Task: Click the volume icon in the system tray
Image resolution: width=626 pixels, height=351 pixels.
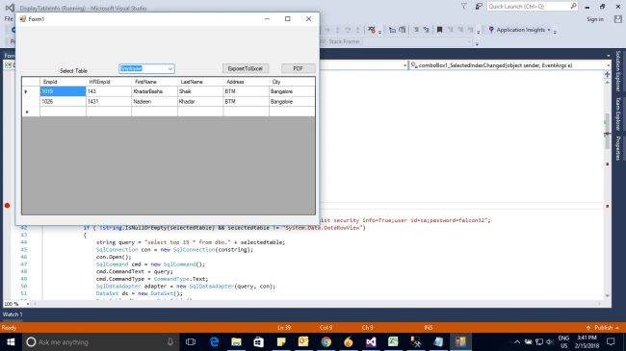Action: [550, 341]
